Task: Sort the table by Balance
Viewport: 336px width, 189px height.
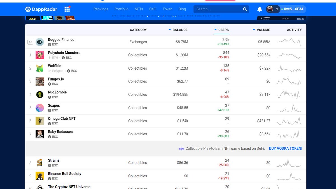Action: [x=178, y=30]
